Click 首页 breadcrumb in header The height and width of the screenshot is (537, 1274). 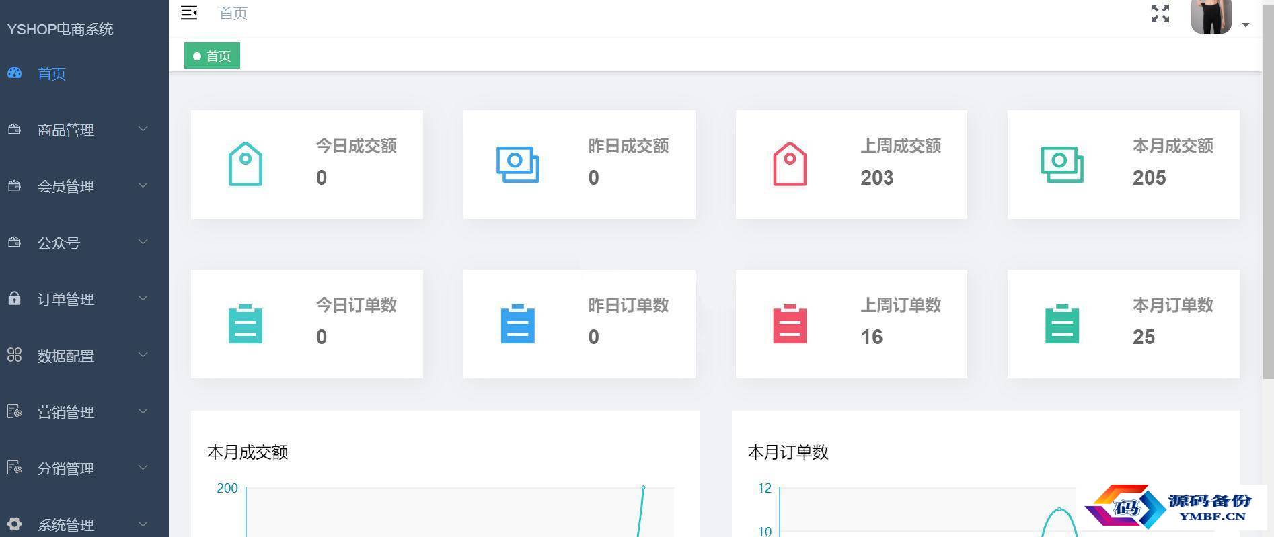(233, 13)
